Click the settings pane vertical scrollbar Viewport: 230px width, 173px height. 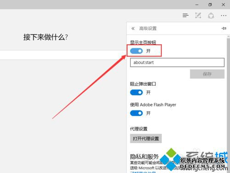coord(228,104)
